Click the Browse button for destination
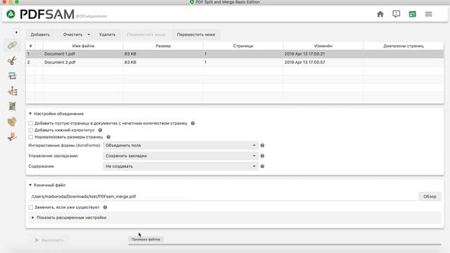Screen dimensions: 450x253 coord(430,197)
